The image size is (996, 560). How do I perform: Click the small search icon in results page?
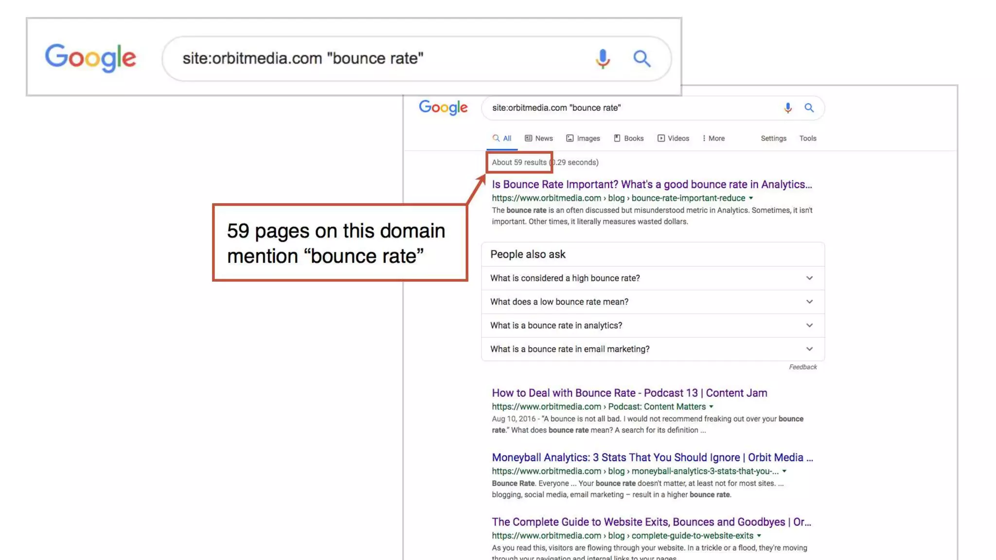tap(809, 108)
